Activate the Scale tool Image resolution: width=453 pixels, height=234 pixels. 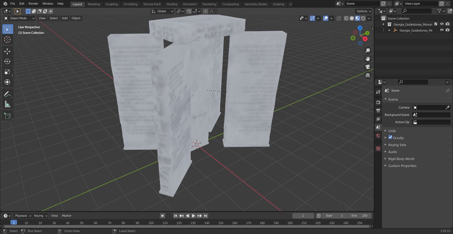(x=7, y=72)
